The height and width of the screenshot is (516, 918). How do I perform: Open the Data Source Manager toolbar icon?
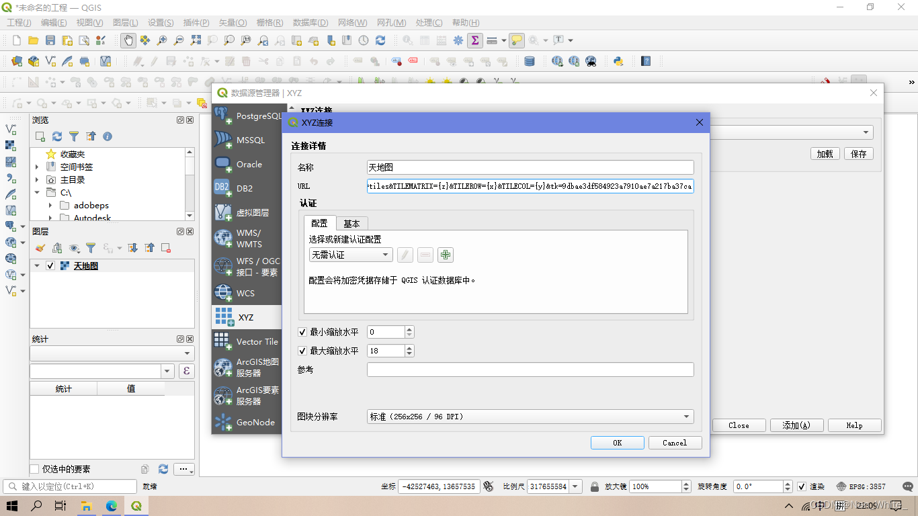point(17,61)
